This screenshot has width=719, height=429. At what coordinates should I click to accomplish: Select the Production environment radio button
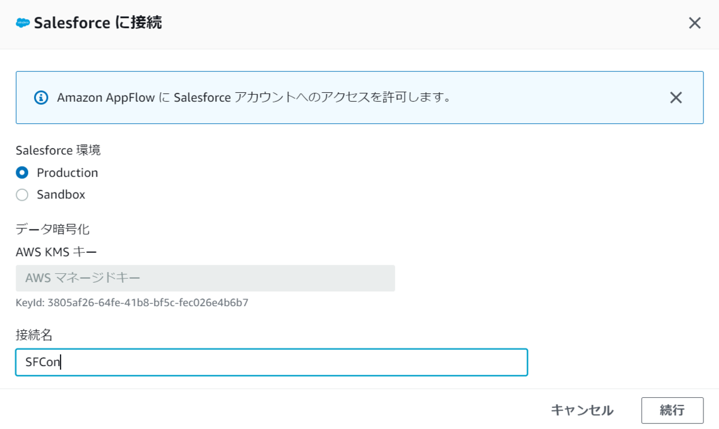tap(22, 173)
